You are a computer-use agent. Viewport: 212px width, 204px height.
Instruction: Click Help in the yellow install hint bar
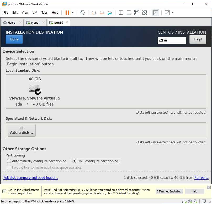194,191
